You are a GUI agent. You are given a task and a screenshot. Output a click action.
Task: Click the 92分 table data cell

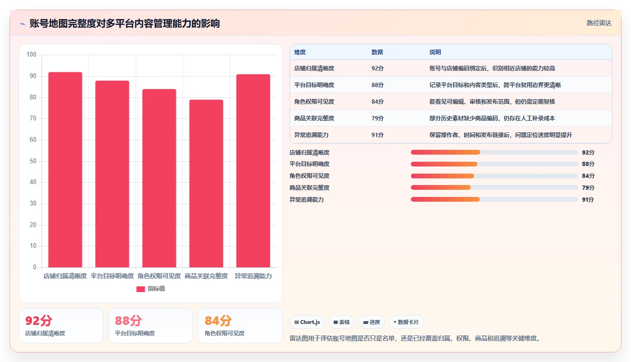point(378,68)
